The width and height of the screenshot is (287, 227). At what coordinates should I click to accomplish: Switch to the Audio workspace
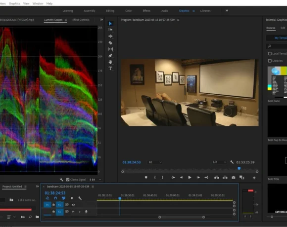(165, 11)
